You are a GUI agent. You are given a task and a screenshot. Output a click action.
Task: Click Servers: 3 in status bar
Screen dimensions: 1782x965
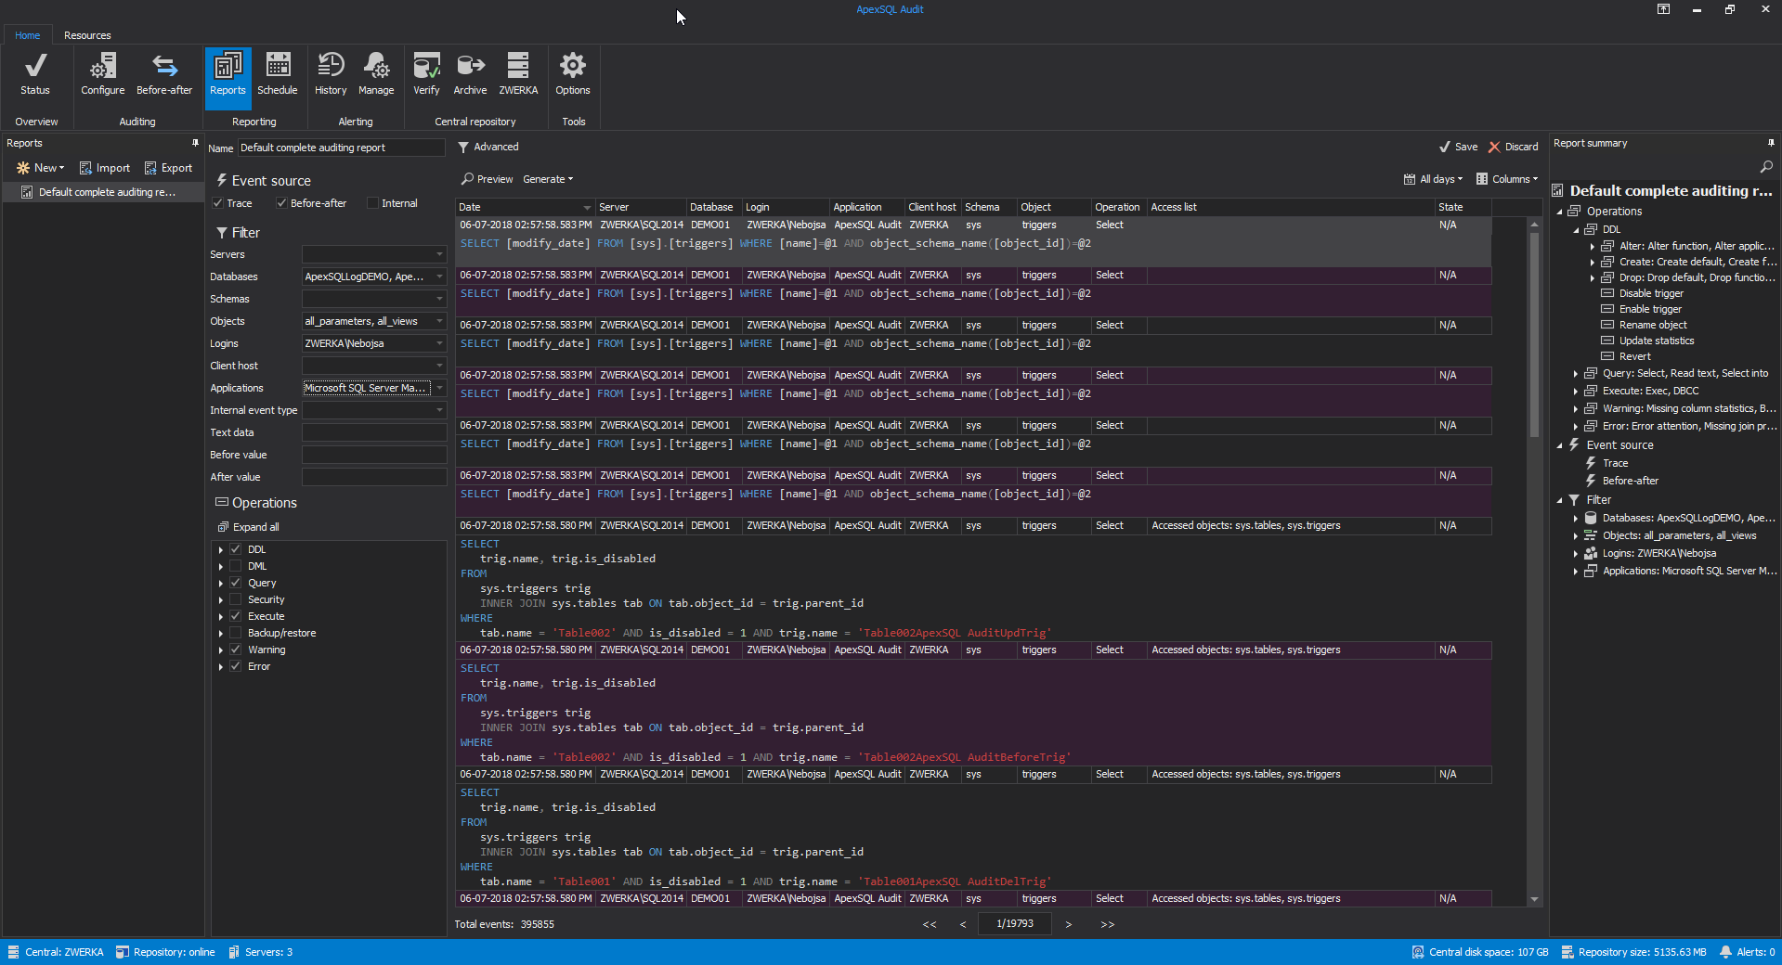point(261,952)
